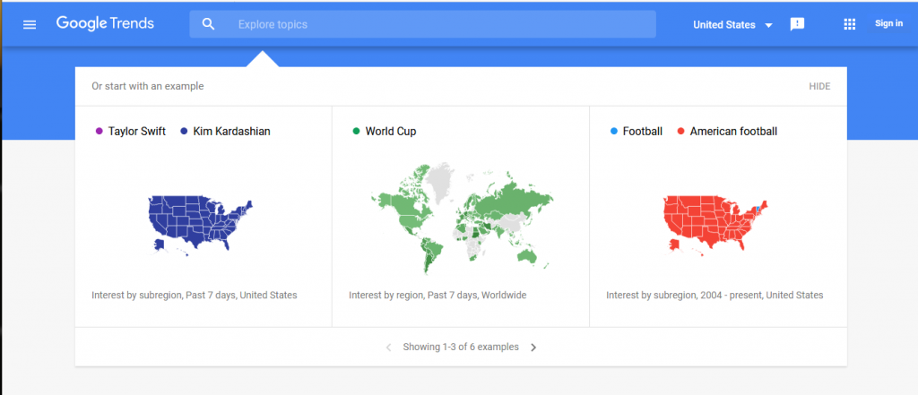Click the search magnifier icon

(208, 24)
